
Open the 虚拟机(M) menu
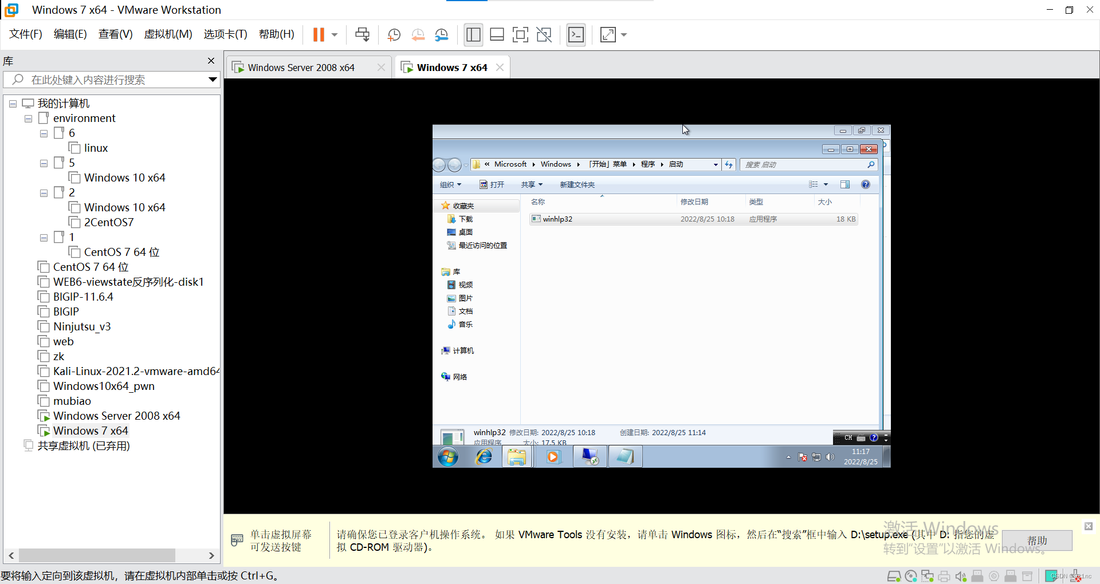pyautogui.click(x=168, y=34)
